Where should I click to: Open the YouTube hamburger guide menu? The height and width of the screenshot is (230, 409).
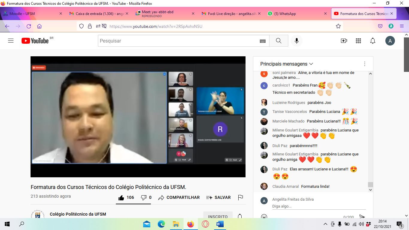[11, 41]
